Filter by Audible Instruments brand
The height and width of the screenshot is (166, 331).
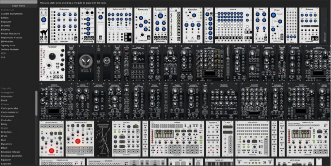point(12,14)
